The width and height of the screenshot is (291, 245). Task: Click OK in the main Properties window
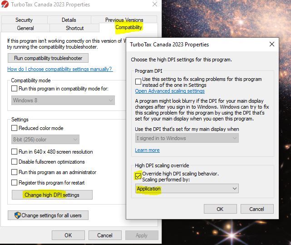pos(68,235)
